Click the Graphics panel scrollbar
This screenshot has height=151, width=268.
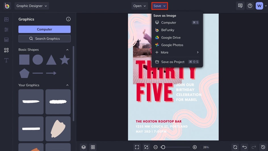[74, 84]
